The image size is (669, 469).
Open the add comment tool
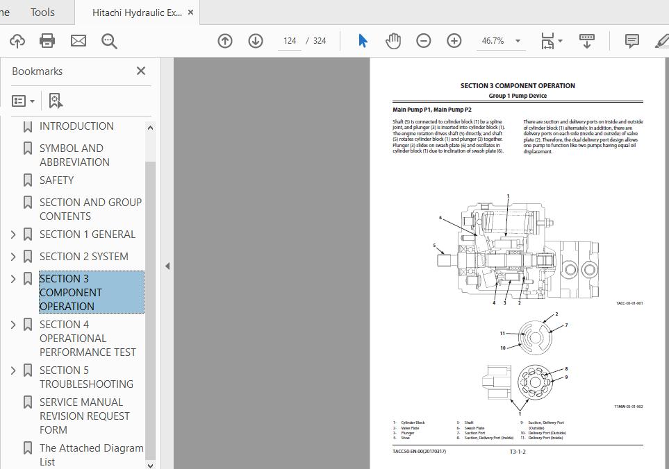[631, 41]
